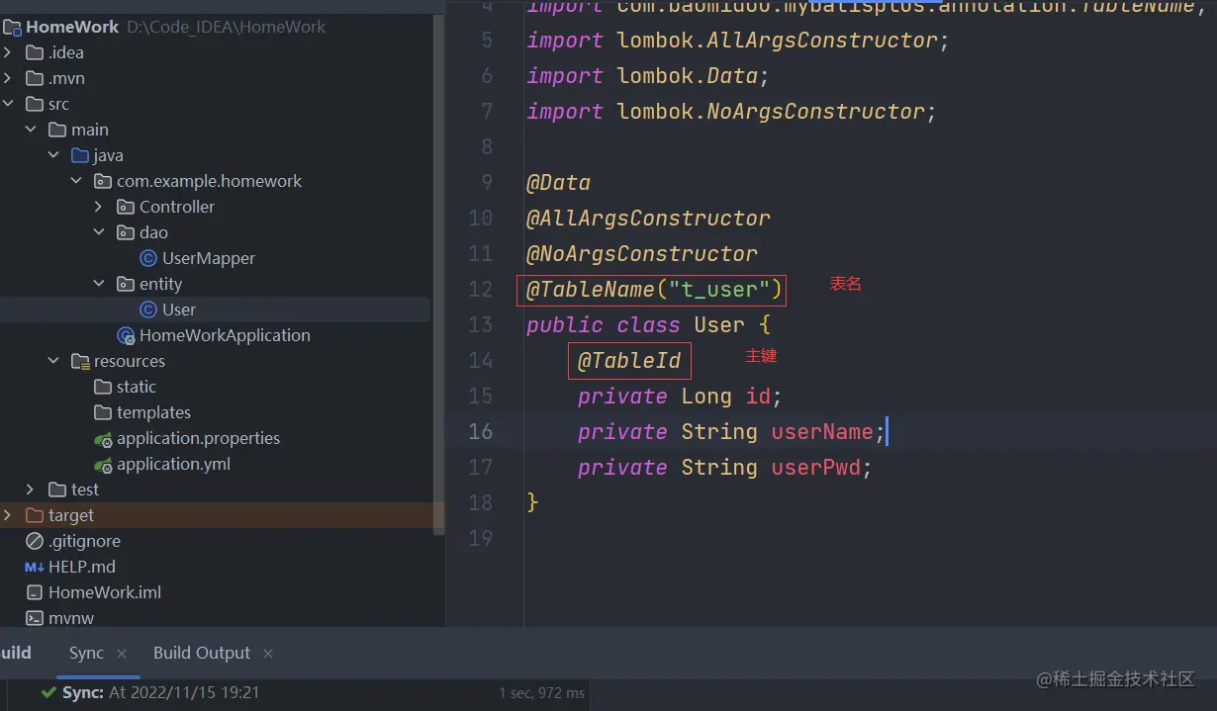Click the @TableId annotation in editor
1217x711 pixels.
(629, 361)
